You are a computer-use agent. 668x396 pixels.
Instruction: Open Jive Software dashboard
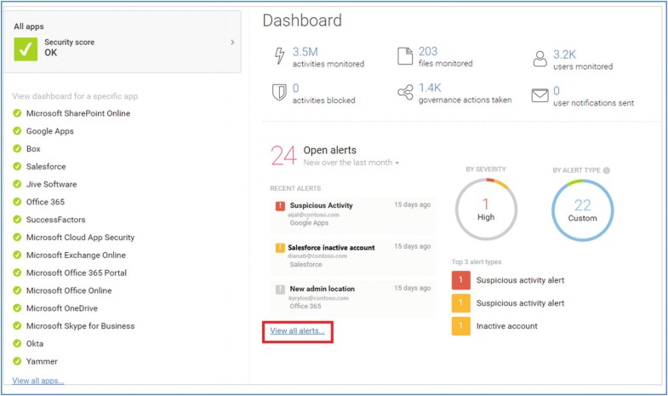[x=52, y=184]
